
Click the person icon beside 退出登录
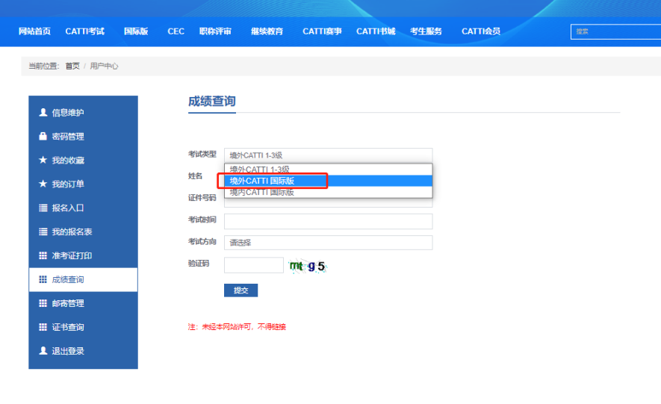[x=43, y=350]
